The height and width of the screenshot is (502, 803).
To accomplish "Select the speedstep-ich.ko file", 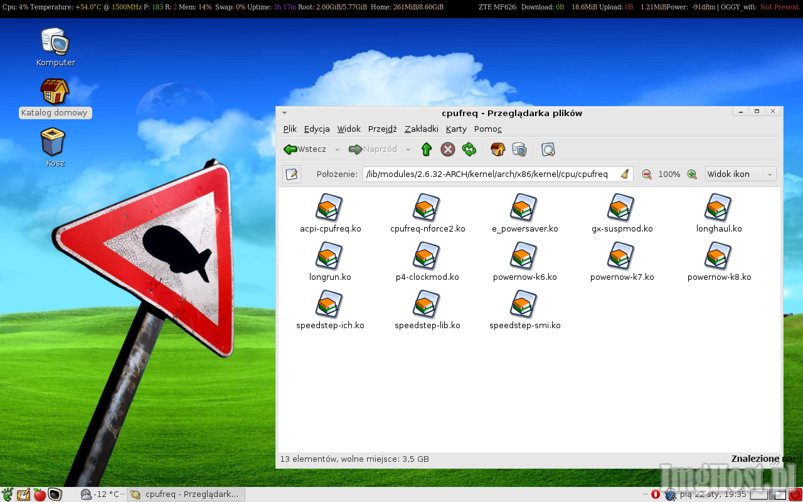I will coord(330,311).
